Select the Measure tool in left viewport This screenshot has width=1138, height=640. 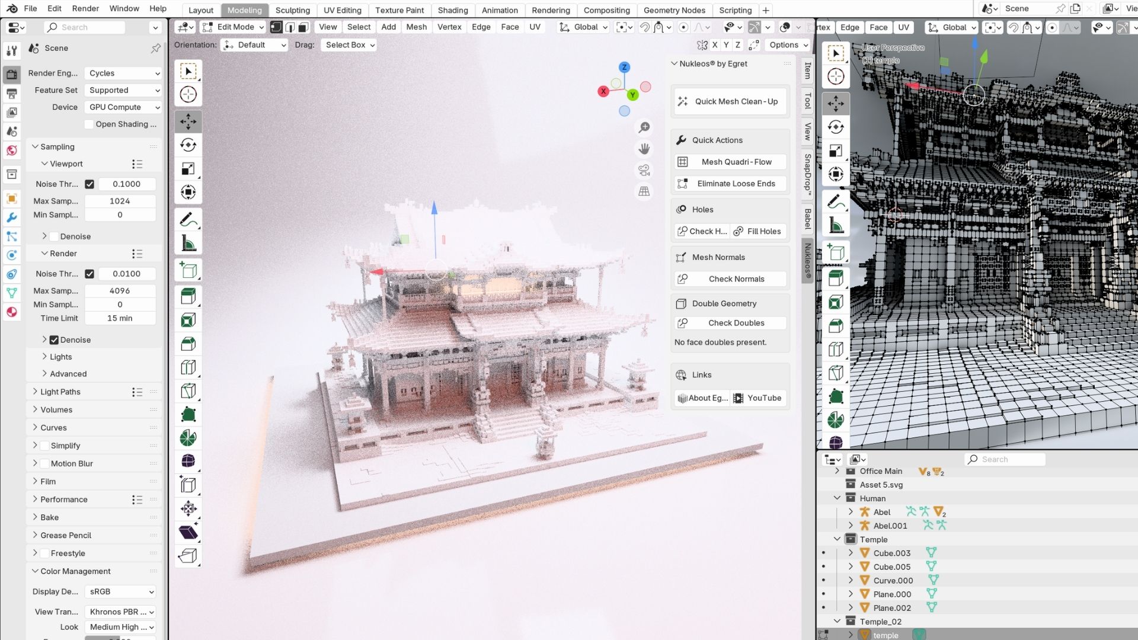click(188, 244)
